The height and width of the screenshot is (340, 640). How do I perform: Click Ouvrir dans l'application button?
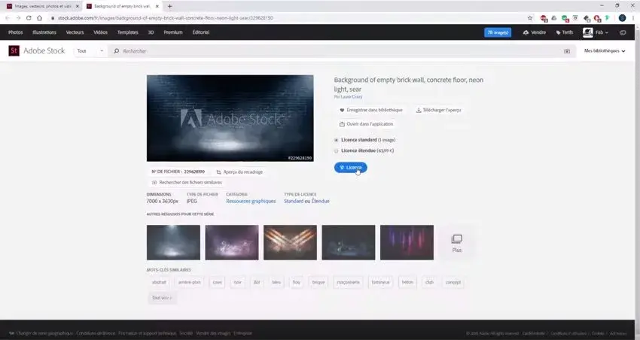(x=366, y=124)
